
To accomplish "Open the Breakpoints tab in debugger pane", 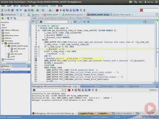I will point(89,86).
